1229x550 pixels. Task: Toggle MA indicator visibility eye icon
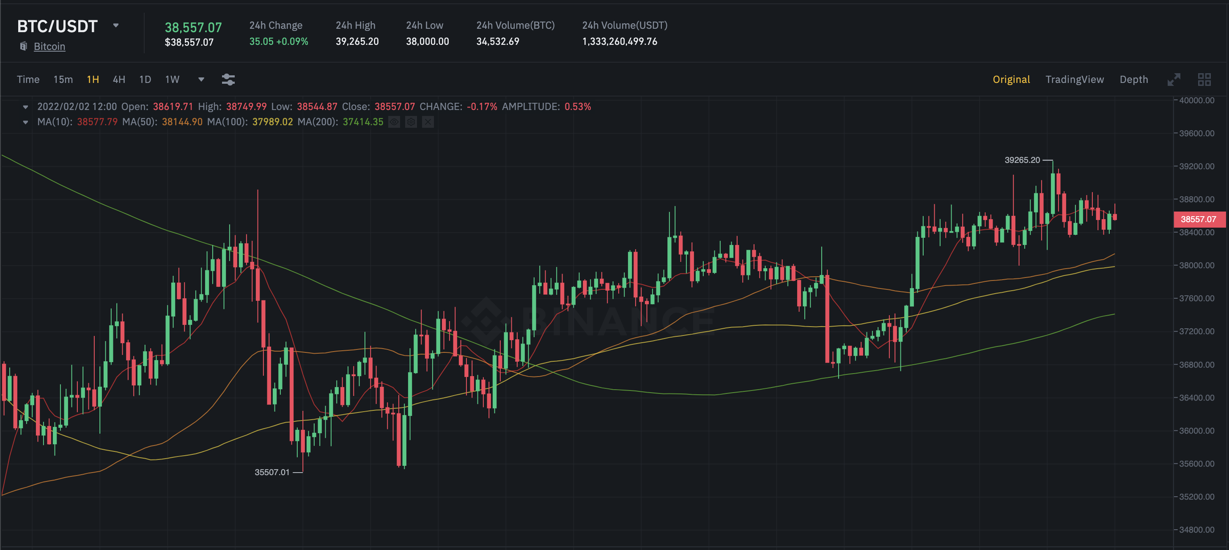394,122
